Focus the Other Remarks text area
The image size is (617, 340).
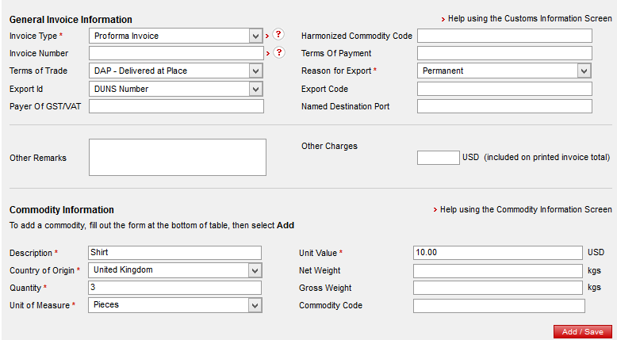pyautogui.click(x=178, y=157)
